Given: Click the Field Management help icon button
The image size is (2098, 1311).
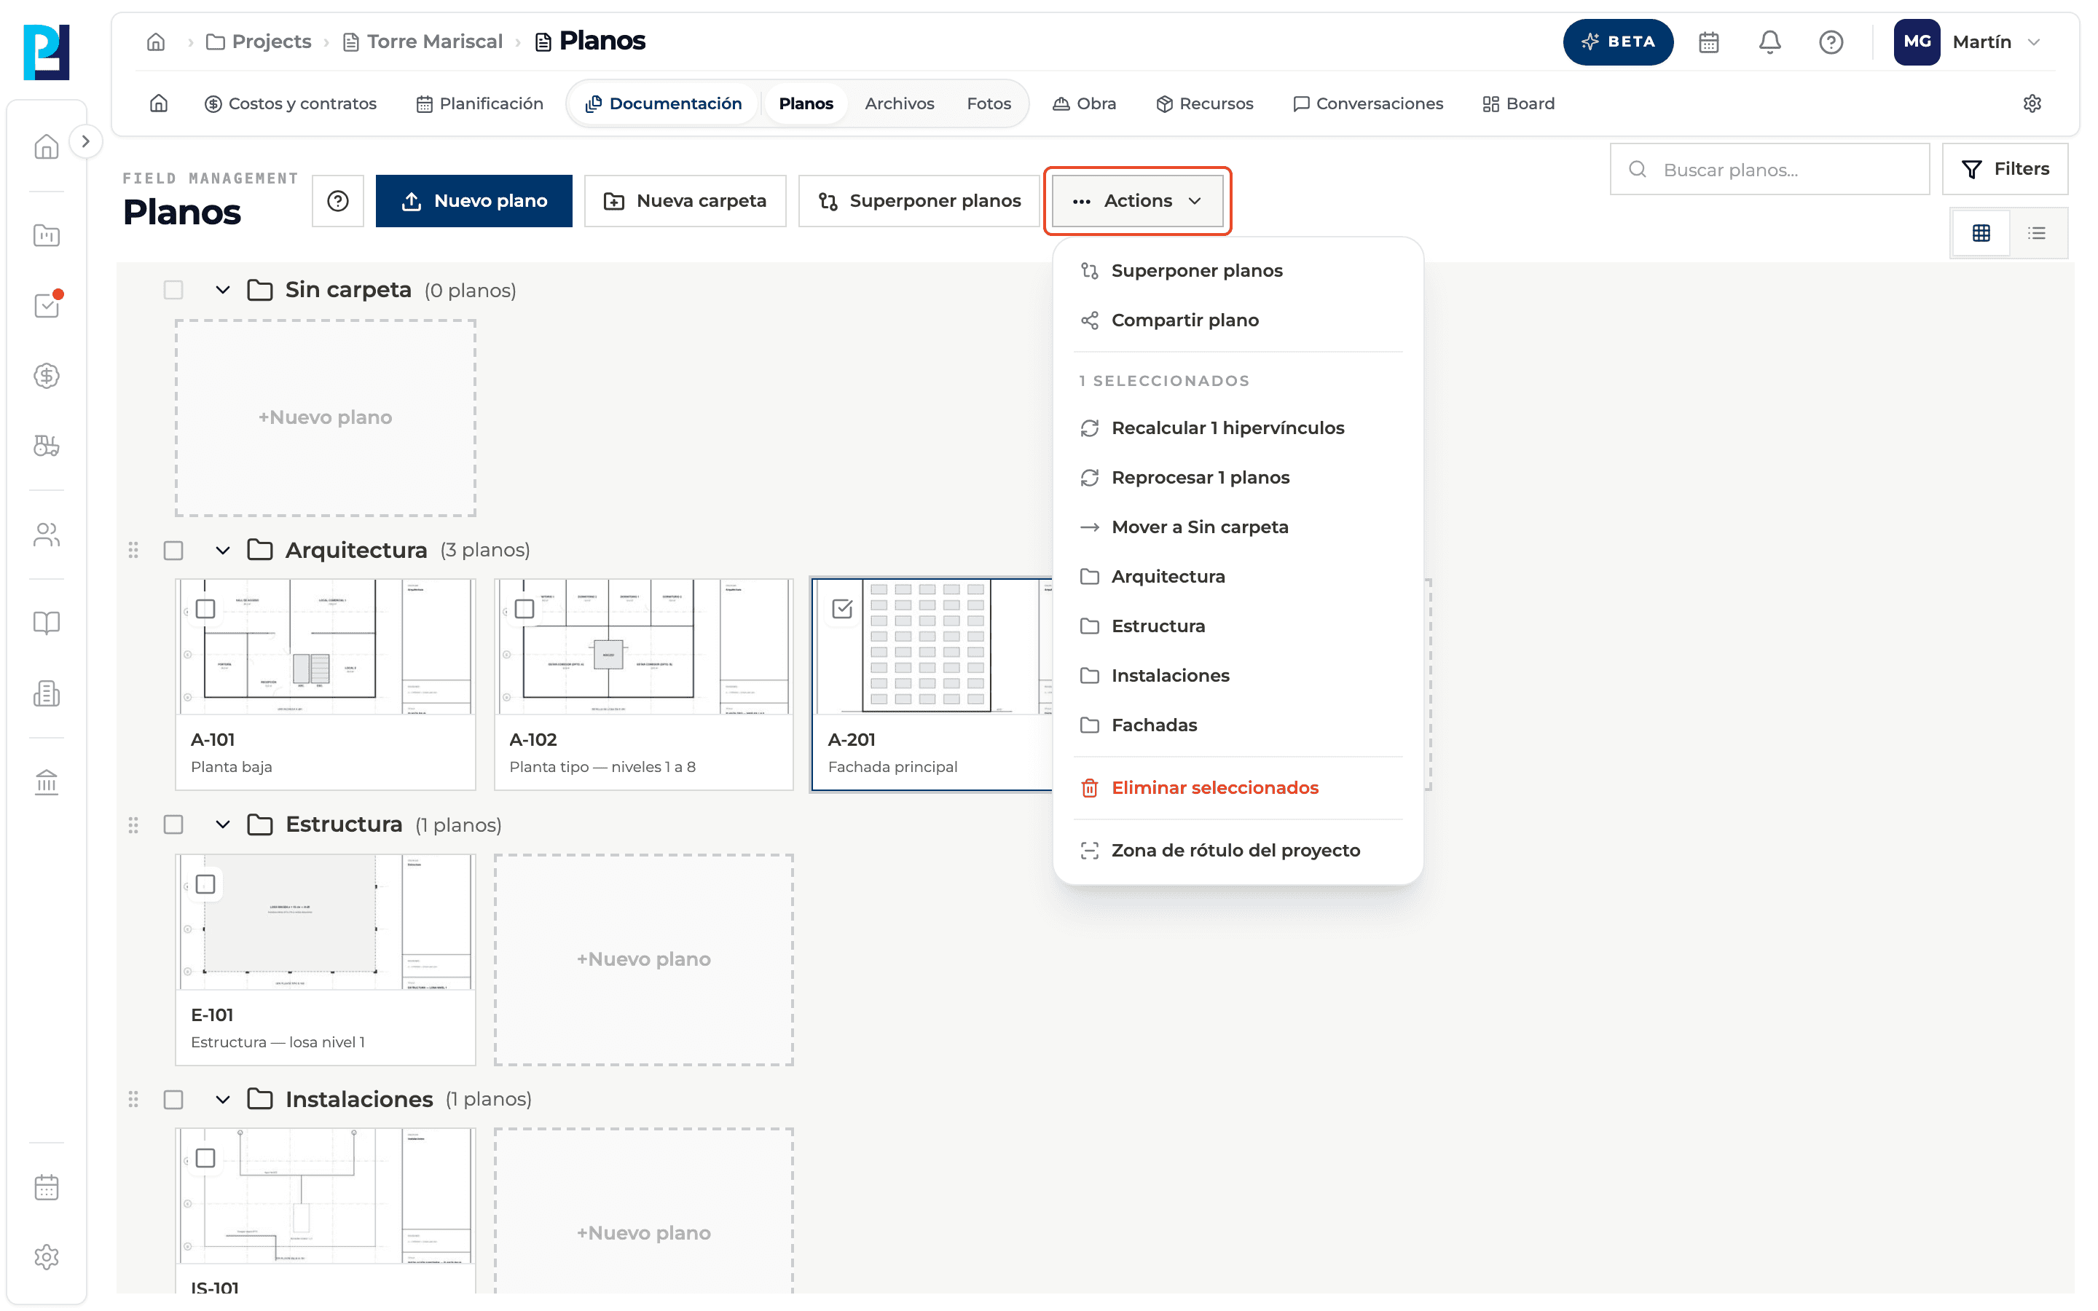Looking at the screenshot, I should click(x=337, y=200).
